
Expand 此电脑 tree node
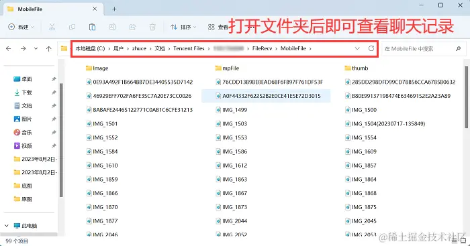pyautogui.click(x=7, y=226)
